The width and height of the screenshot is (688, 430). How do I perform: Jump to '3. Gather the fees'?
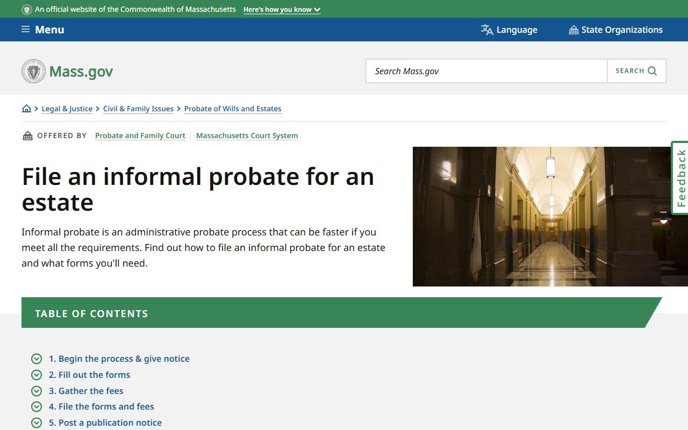click(x=86, y=391)
